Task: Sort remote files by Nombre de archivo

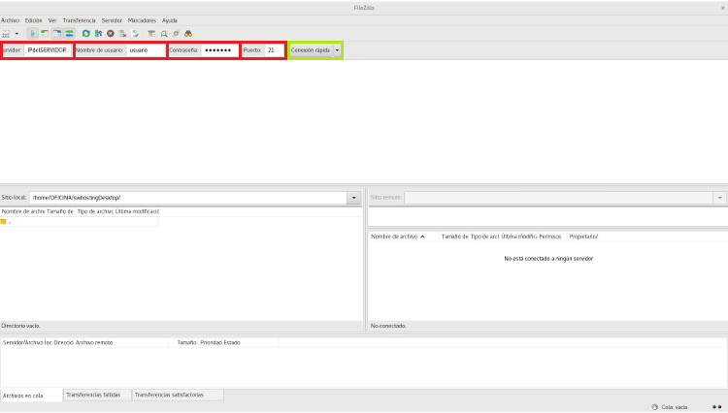Action: (404, 237)
